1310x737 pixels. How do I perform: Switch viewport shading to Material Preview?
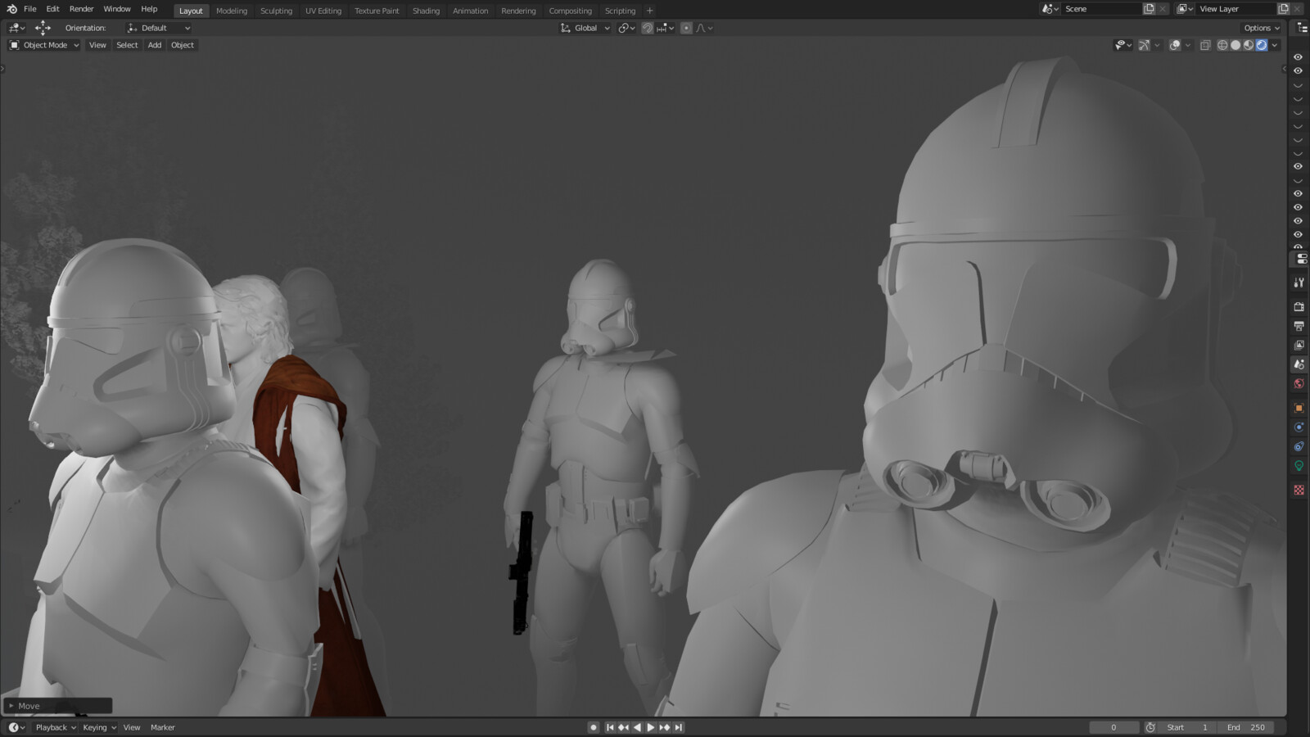point(1249,45)
